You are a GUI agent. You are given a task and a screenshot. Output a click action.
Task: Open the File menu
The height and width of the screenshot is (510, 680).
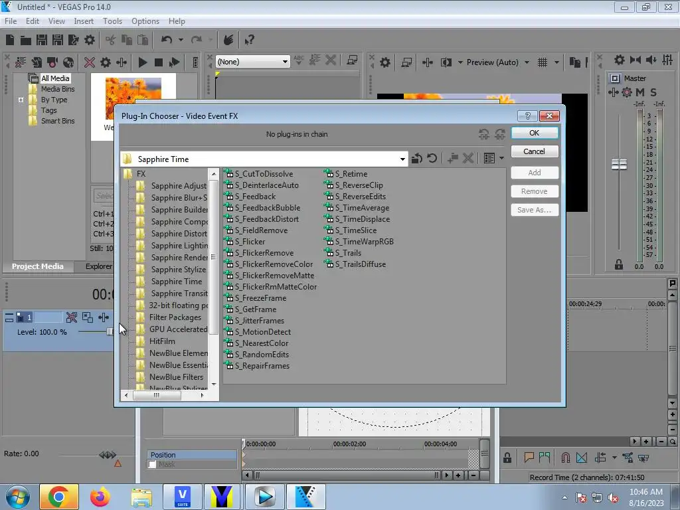coord(11,21)
